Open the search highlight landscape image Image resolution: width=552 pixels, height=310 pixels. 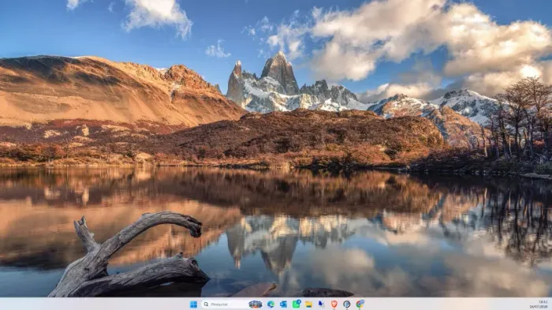tap(255, 304)
